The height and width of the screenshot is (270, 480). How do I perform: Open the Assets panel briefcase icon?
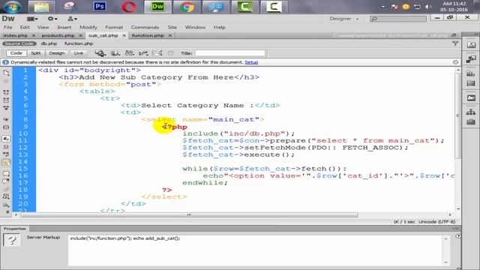[471, 121]
